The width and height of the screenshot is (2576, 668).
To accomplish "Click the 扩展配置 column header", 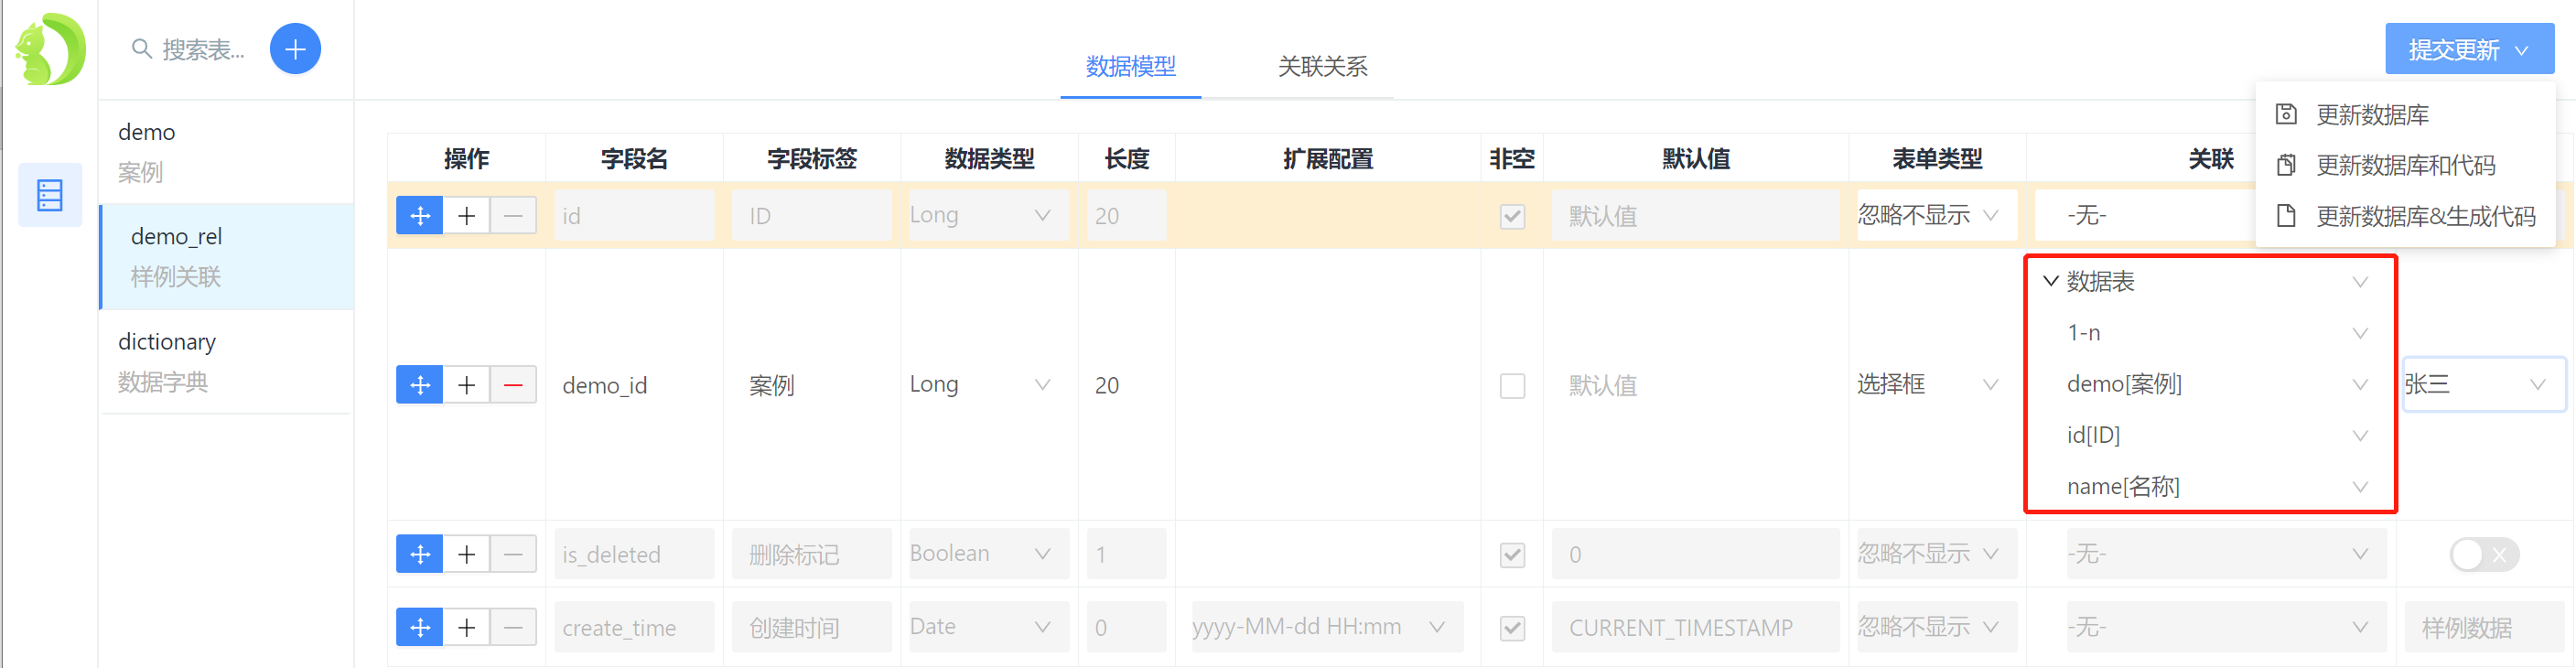I will (x=1327, y=158).
